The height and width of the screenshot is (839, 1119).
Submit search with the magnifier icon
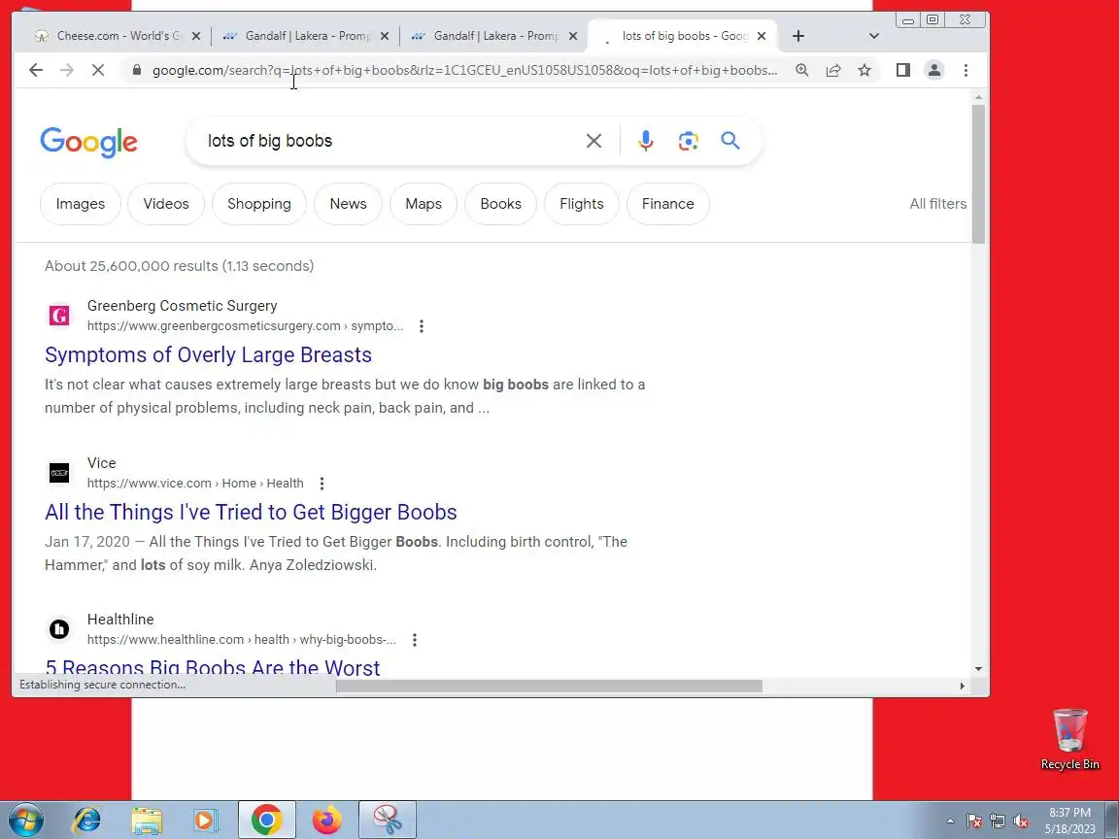click(730, 141)
